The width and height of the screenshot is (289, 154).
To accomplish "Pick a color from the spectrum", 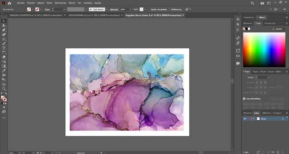I will point(264,50).
